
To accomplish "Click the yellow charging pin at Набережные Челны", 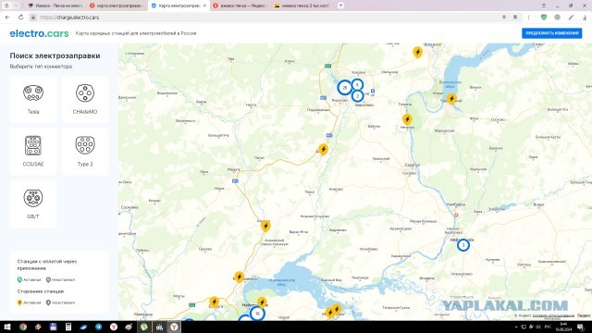I will point(262,302).
